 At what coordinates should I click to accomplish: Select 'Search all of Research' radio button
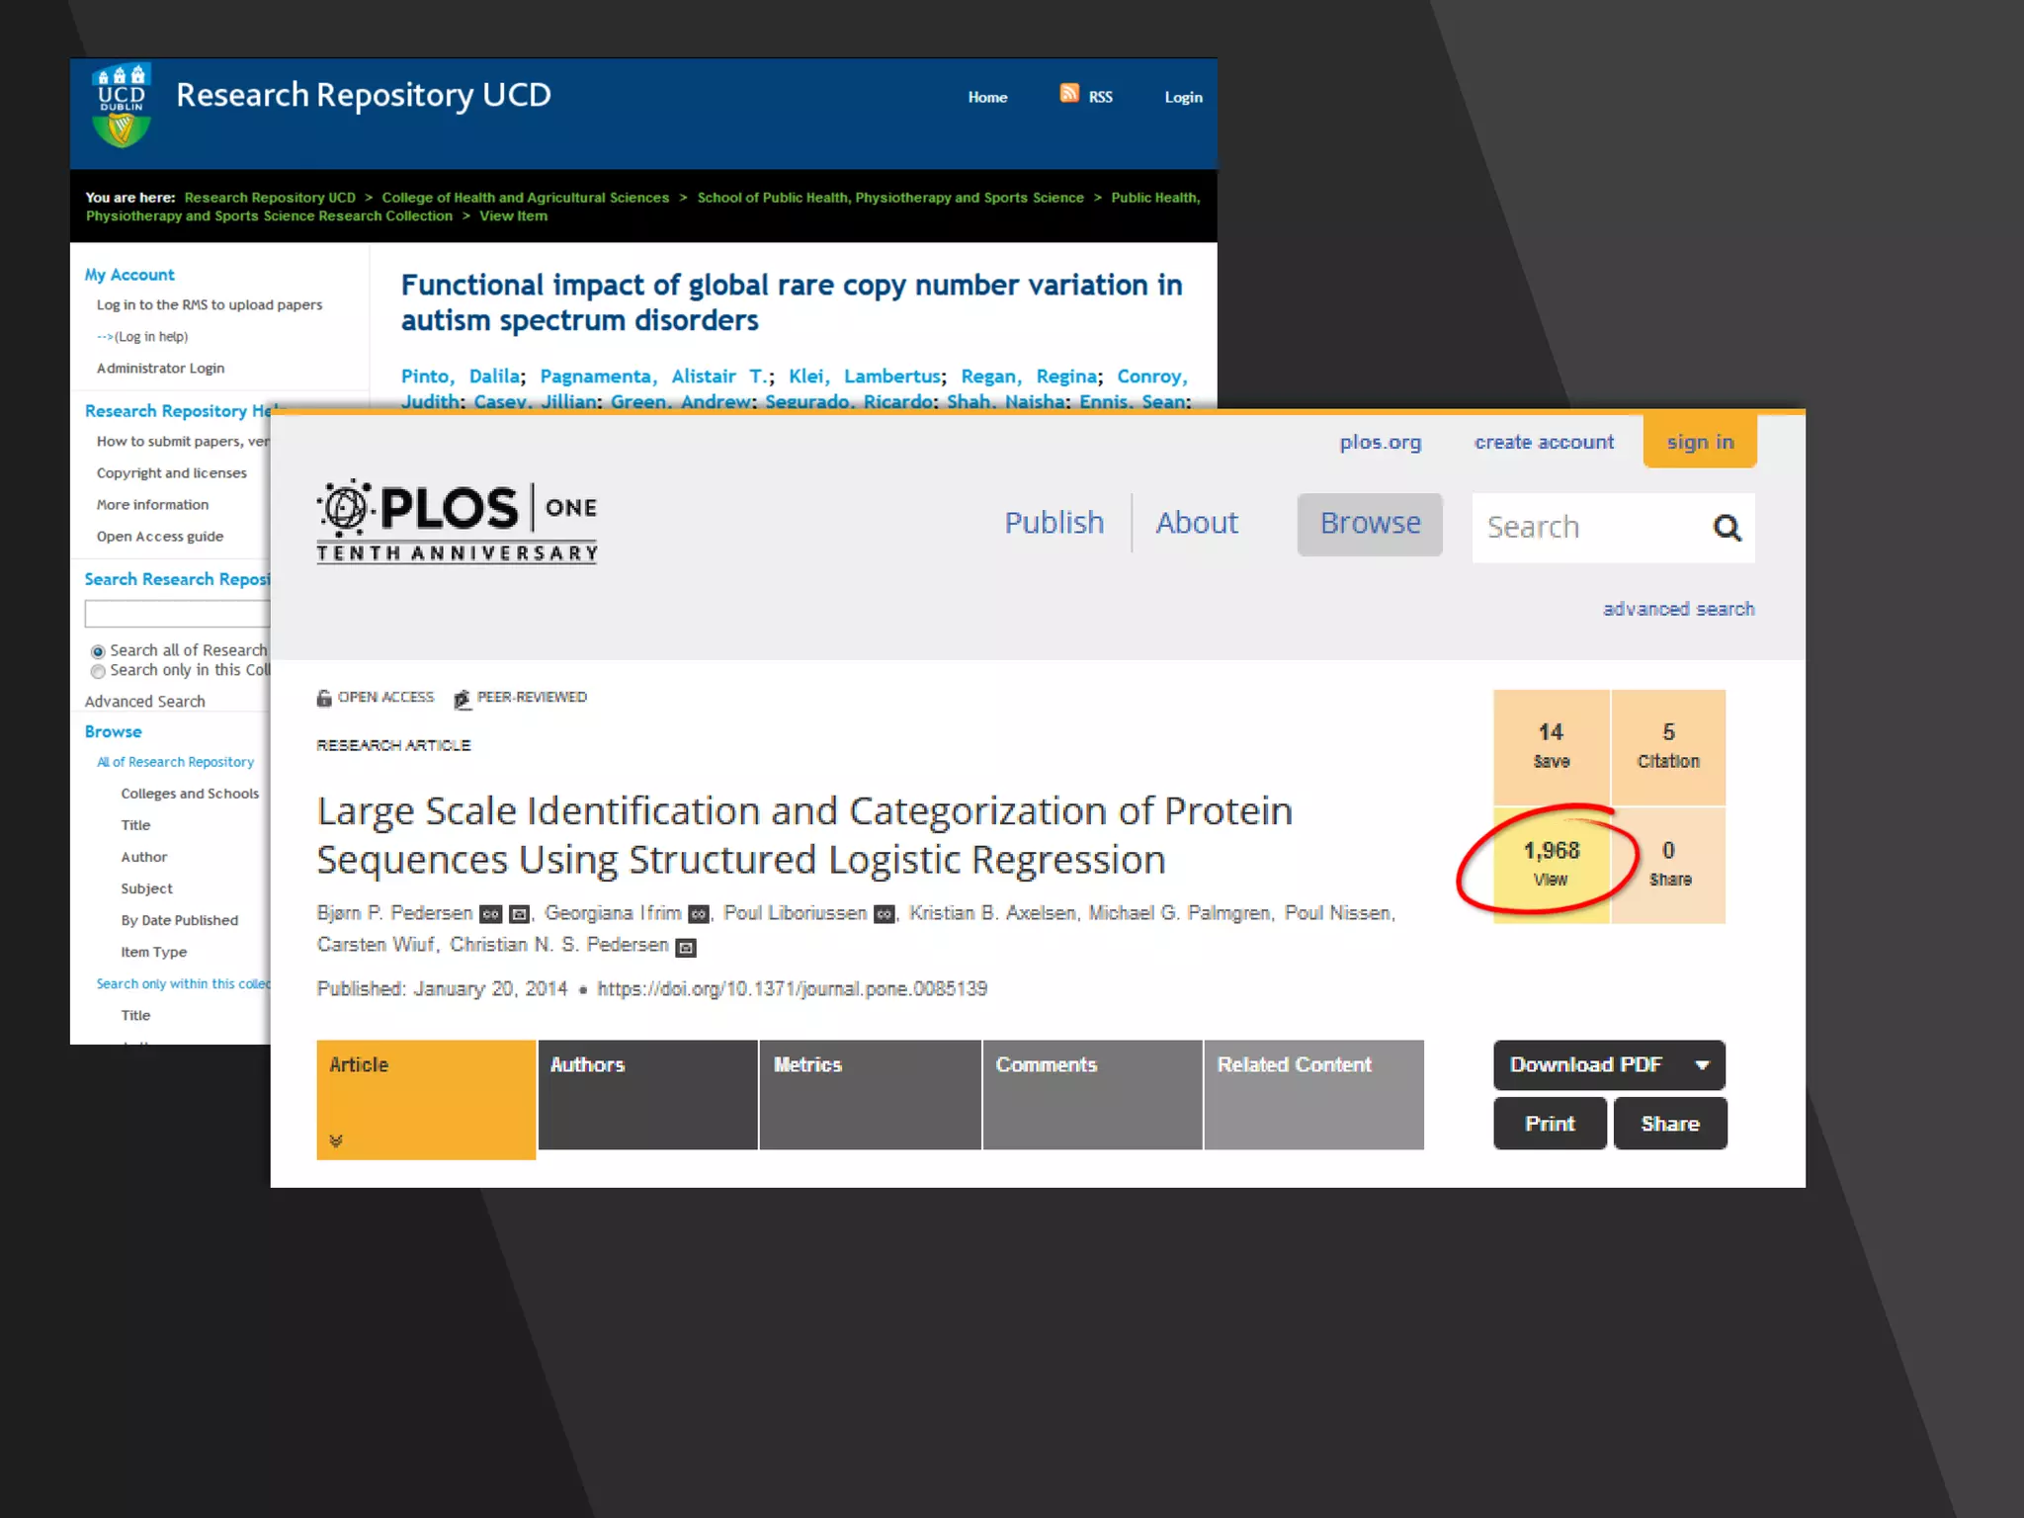98,651
